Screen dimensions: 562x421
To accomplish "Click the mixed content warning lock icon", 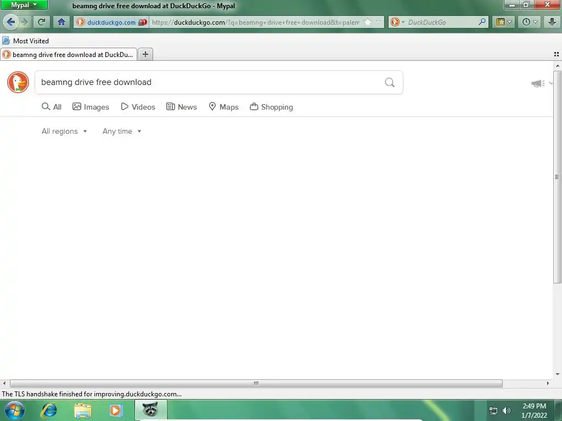I will (142, 22).
